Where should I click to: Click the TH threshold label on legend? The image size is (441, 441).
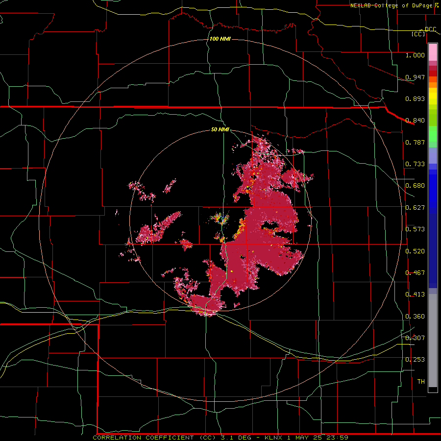421,382
